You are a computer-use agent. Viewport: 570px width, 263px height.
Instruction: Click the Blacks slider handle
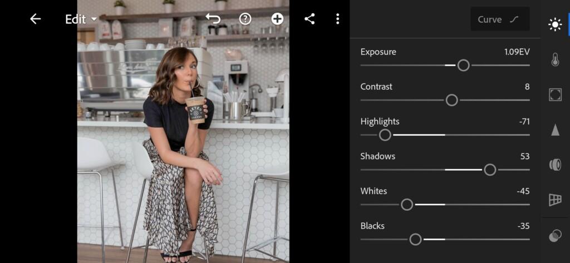point(415,240)
